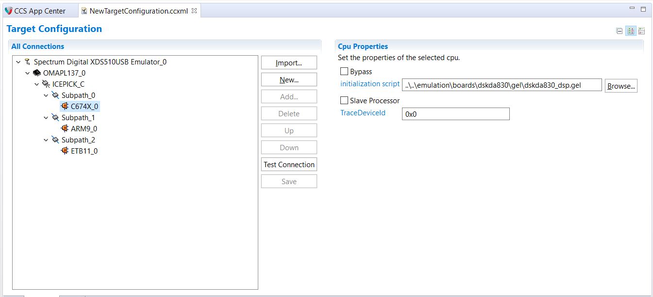Viewport: 653px width, 297px height.
Task: Click the Cpu Properties section header
Action: [x=363, y=47]
